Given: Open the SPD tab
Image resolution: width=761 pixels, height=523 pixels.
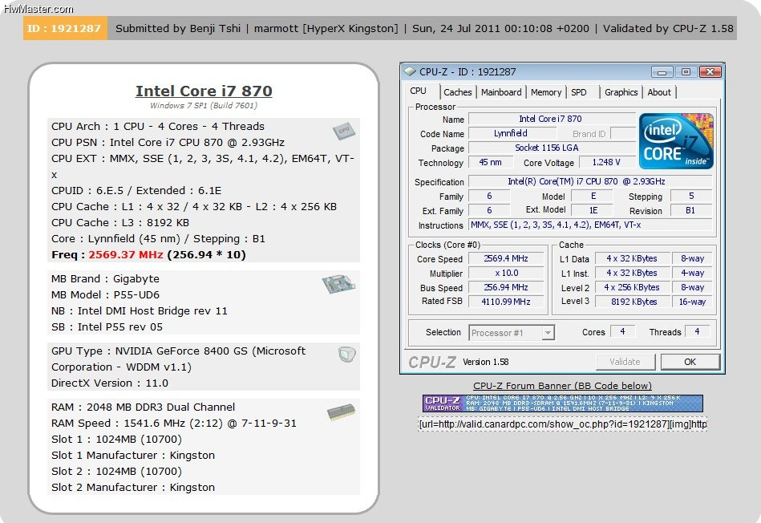Looking at the screenshot, I should coord(578,91).
